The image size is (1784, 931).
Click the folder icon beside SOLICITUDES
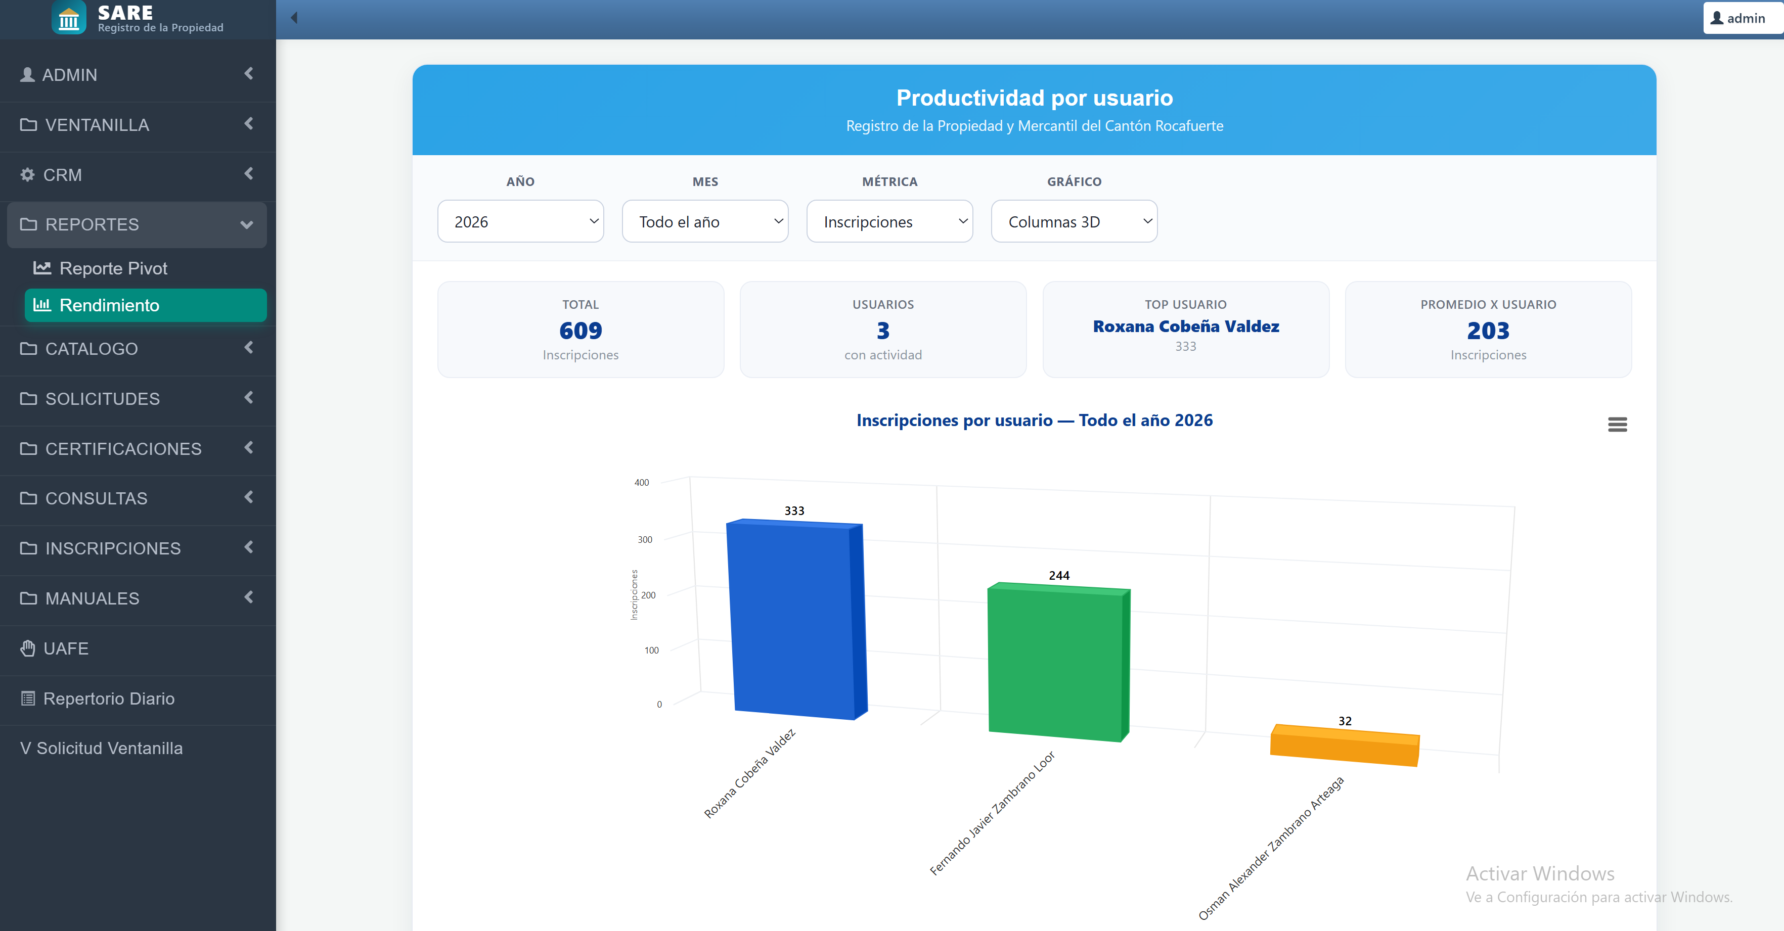(x=28, y=398)
